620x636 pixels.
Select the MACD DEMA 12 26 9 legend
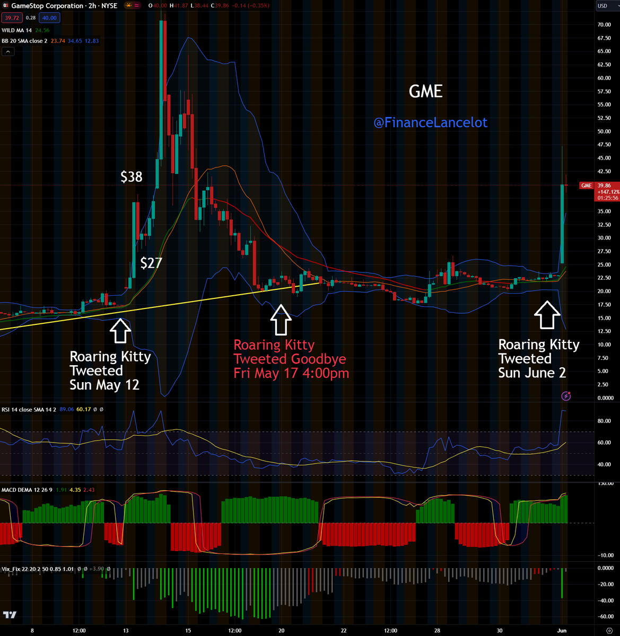[x=27, y=490]
